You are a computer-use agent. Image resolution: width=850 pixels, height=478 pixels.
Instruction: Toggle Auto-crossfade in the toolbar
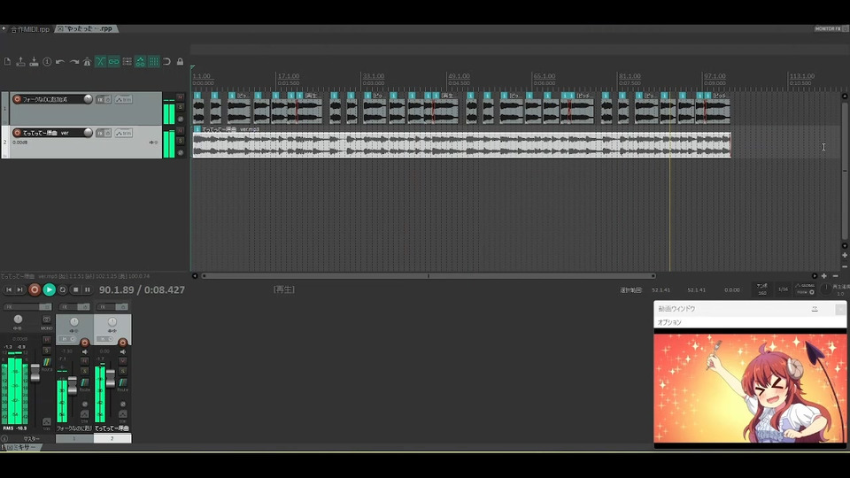pos(100,62)
